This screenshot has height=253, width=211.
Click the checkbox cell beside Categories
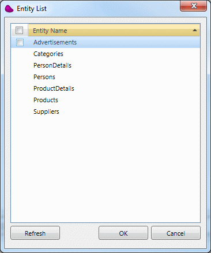(x=20, y=54)
